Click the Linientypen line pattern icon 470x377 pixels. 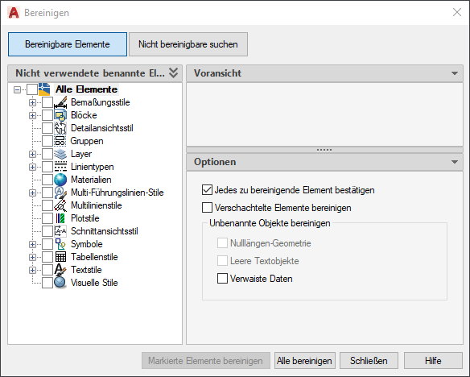60,167
